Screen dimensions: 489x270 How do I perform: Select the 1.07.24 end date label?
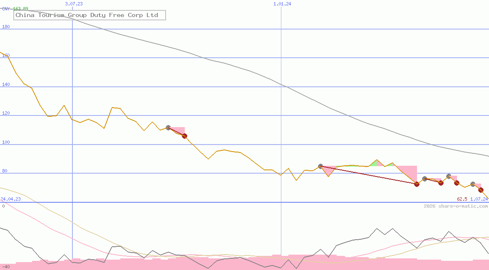click(x=479, y=199)
